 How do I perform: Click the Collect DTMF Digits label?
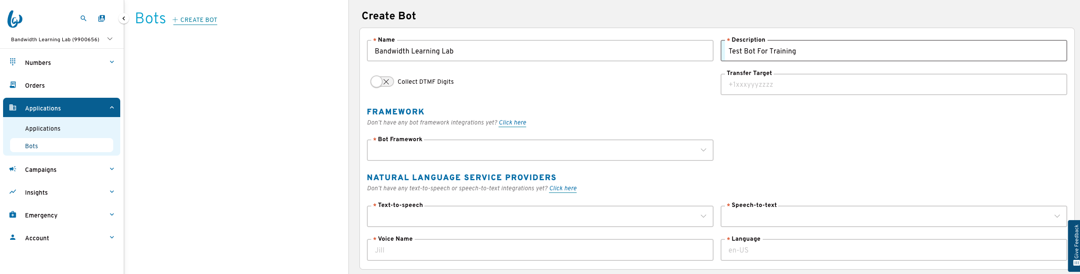[x=426, y=82]
